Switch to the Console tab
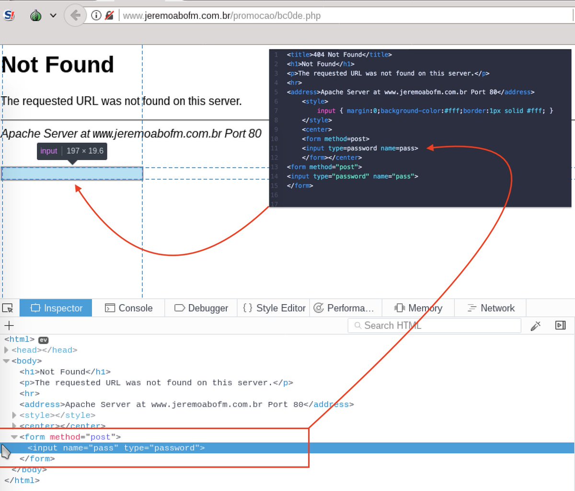 click(x=128, y=308)
